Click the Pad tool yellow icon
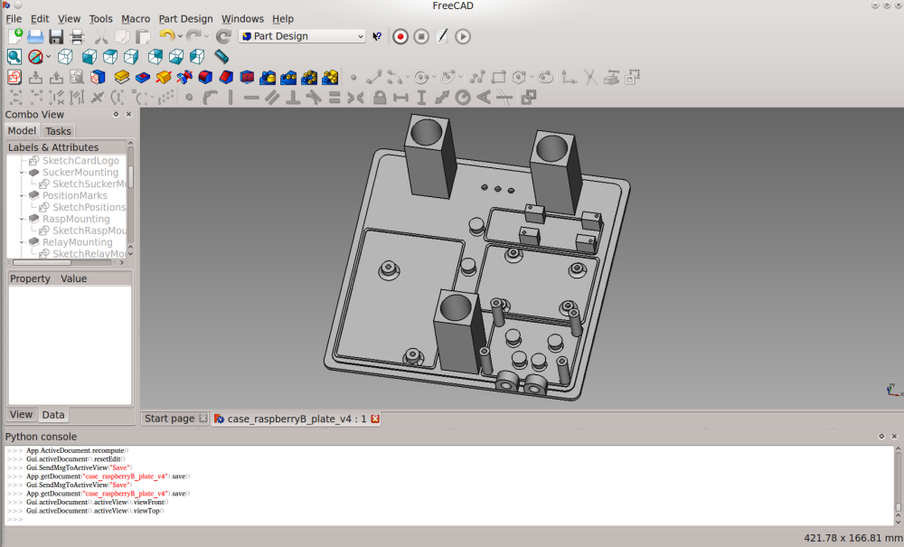 [122, 77]
